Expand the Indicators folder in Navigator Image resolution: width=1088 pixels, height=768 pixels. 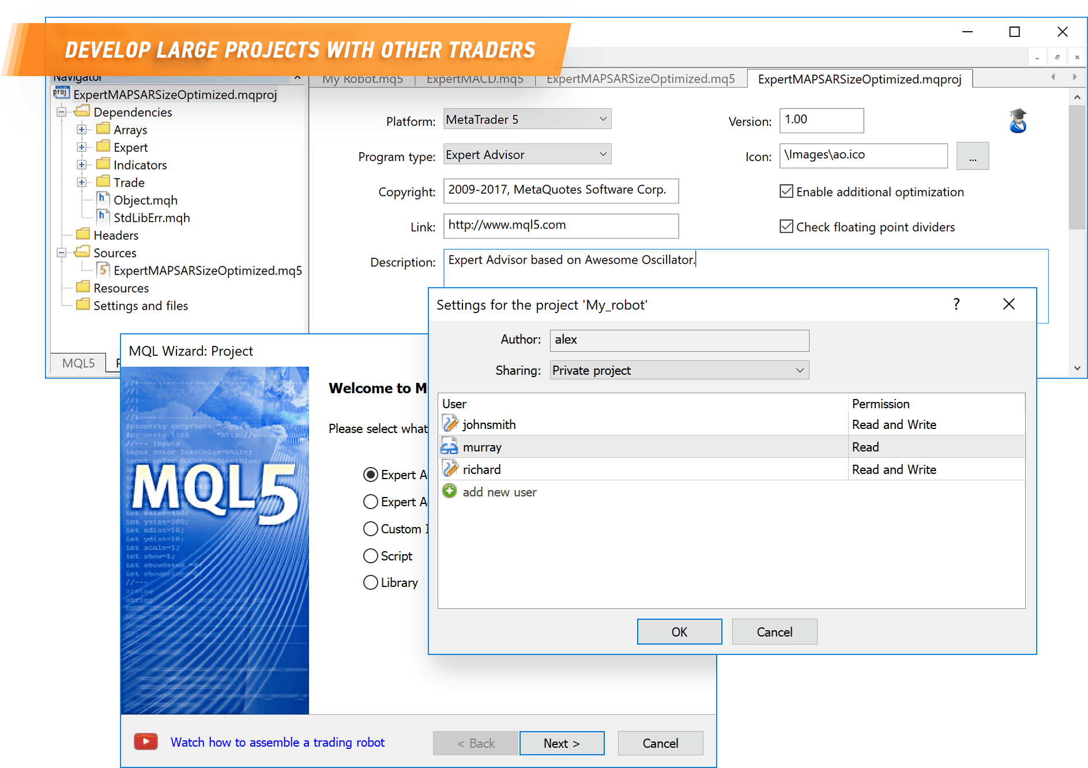click(x=81, y=164)
